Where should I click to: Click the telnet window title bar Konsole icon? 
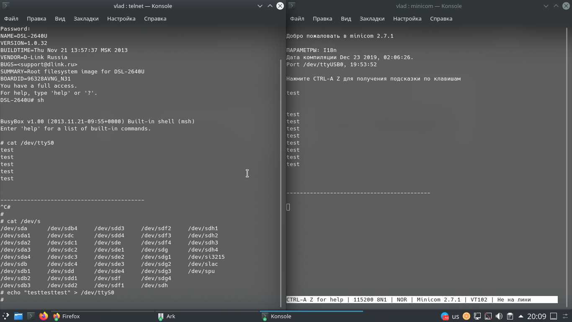6,6
